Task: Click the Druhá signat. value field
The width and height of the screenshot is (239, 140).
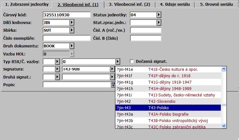Action: click(86, 77)
